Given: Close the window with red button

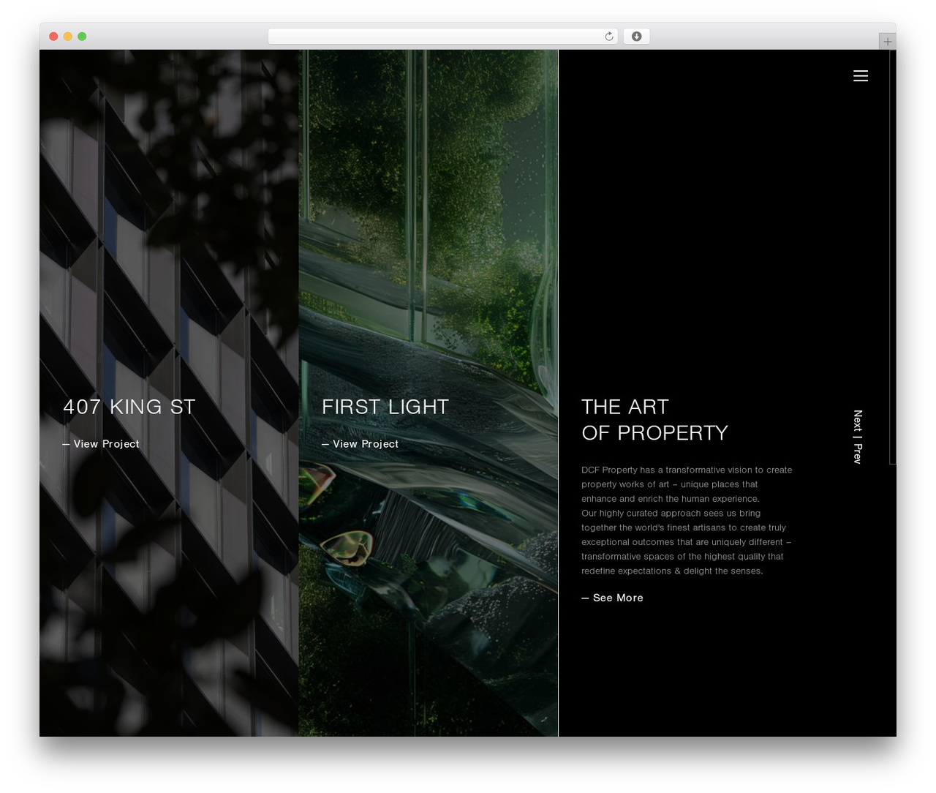Looking at the screenshot, I should tap(53, 37).
